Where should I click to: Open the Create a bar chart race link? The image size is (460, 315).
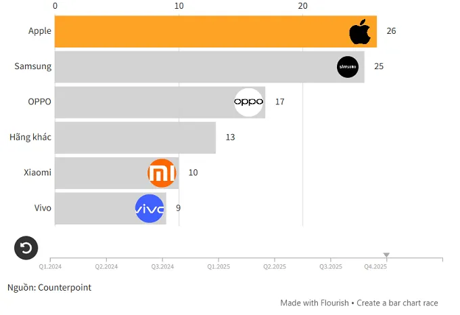point(398,303)
